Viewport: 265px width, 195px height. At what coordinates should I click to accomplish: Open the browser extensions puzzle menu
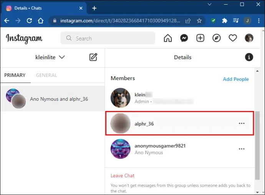[224, 21]
